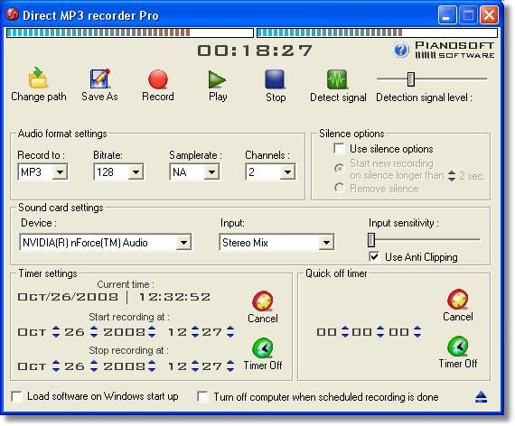This screenshot has width=515, height=426.
Task: Stop recording with the blue Stop icon
Action: (275, 79)
